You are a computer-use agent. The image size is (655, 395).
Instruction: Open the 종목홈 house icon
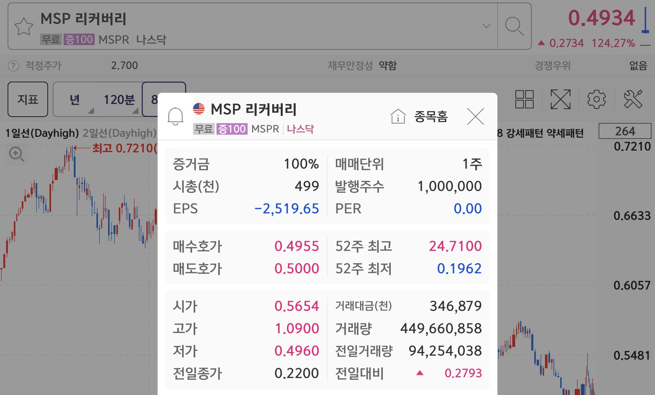point(398,116)
